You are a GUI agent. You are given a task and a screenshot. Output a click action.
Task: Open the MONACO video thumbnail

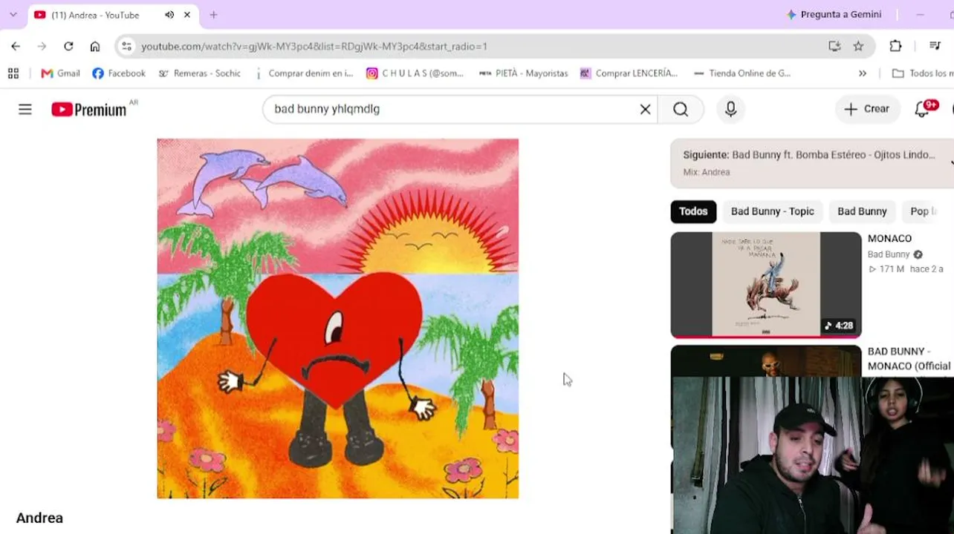tap(766, 285)
